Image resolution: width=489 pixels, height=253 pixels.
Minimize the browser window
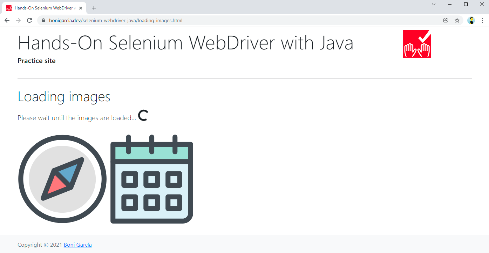point(450,4)
